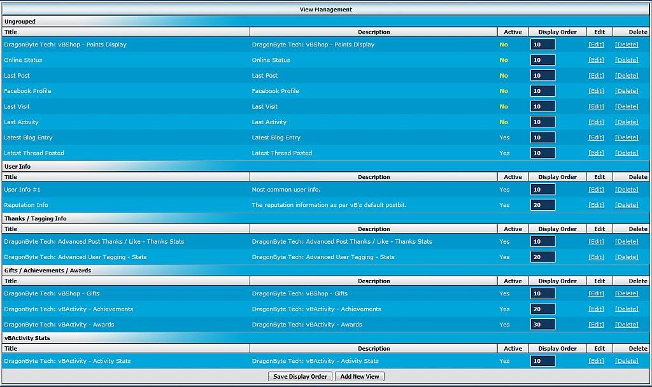Delete the Latest Blog Entry view

coord(627,137)
